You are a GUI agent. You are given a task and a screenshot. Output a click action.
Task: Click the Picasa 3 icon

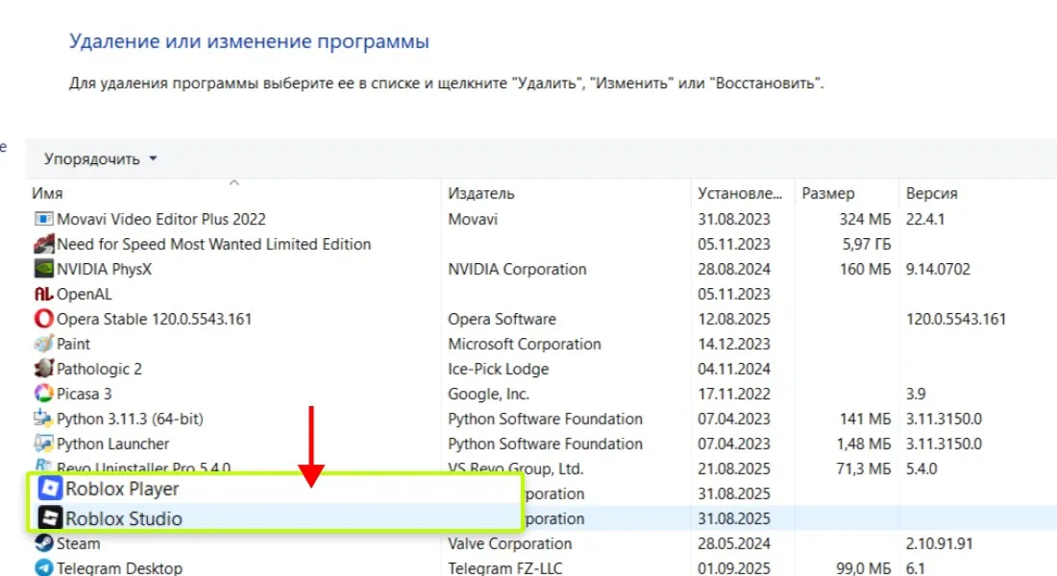44,394
